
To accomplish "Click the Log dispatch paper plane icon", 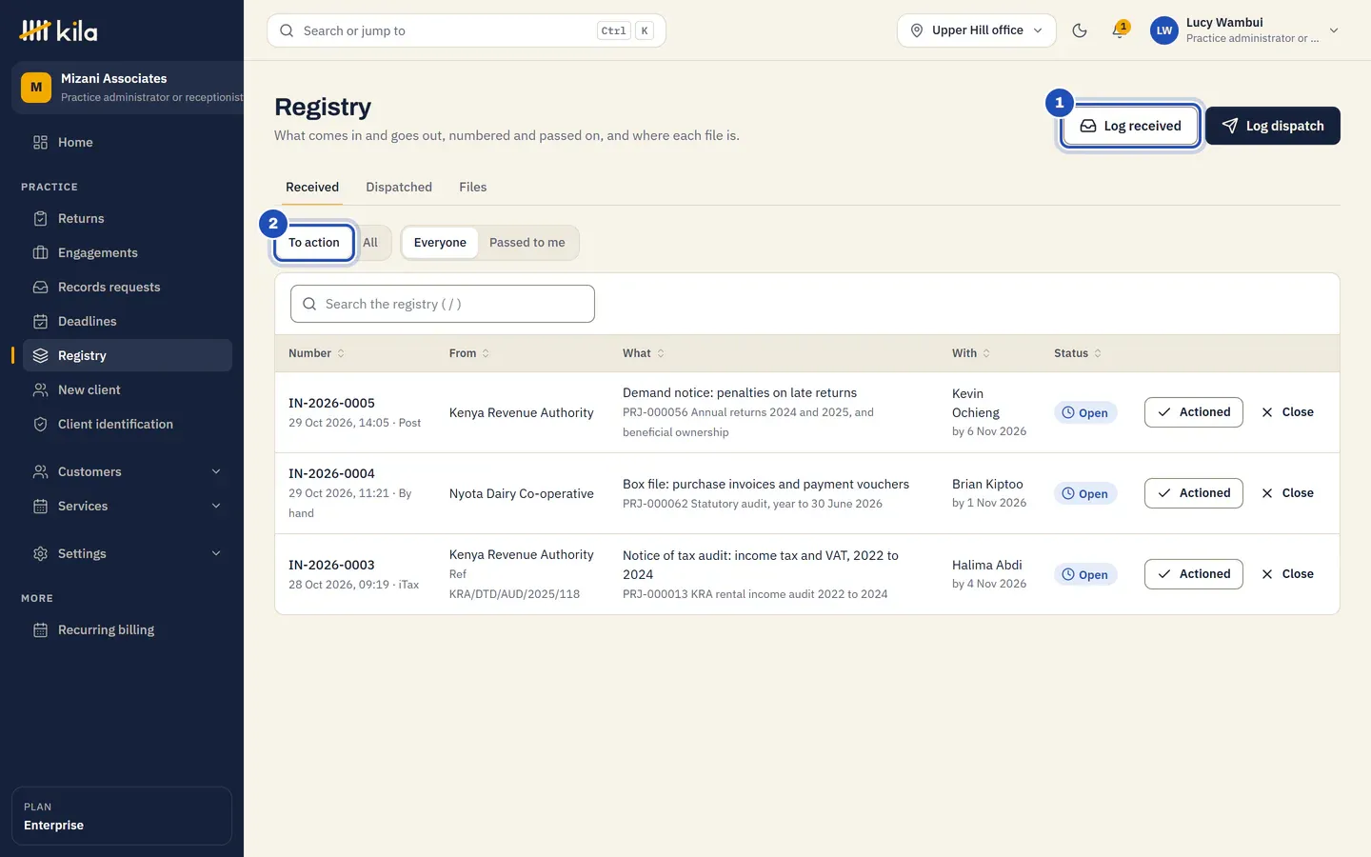I will click(x=1230, y=126).
